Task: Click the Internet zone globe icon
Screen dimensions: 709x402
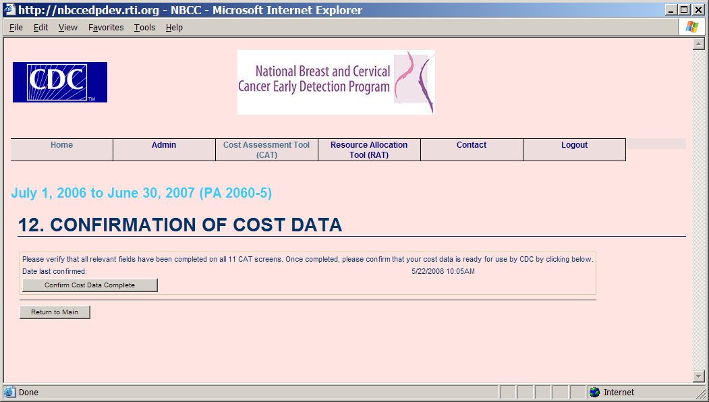Action: click(x=595, y=392)
